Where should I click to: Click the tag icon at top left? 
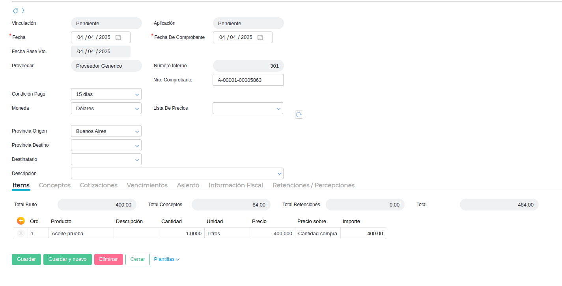pyautogui.click(x=15, y=11)
